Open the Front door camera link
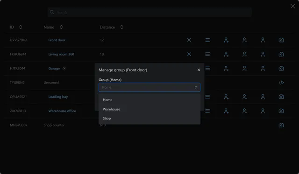The width and height of the screenshot is (299, 174). 57,40
